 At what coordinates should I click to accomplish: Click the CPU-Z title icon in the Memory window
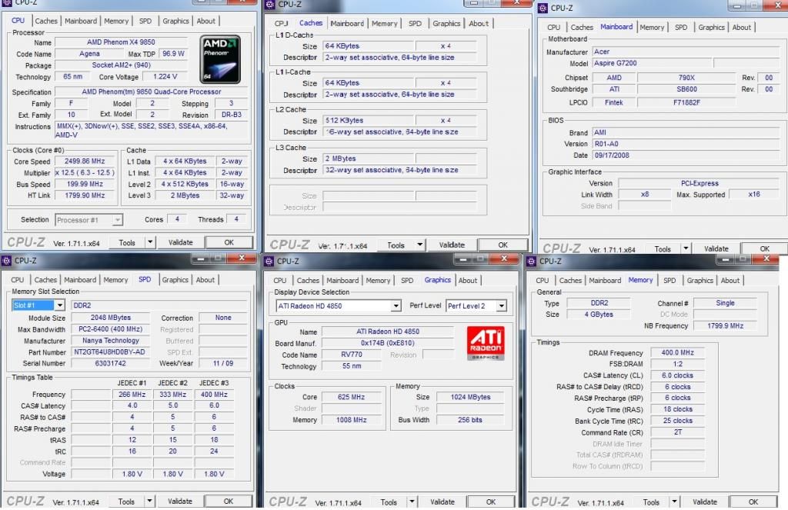[x=532, y=262]
